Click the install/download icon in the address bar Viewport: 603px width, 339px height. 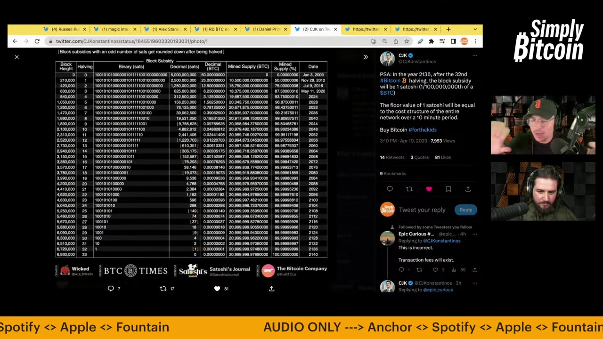(374, 41)
